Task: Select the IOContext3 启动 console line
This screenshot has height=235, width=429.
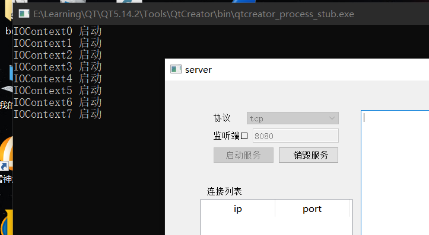Action: (x=58, y=67)
